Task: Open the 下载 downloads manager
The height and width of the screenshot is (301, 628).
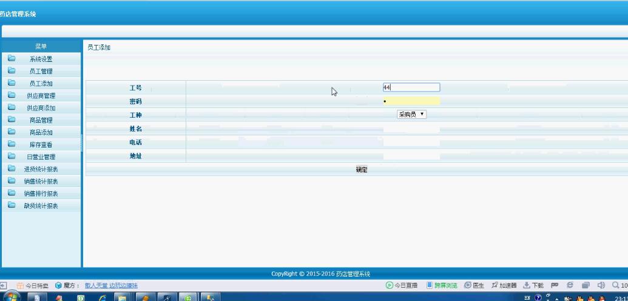Action: 533,285
